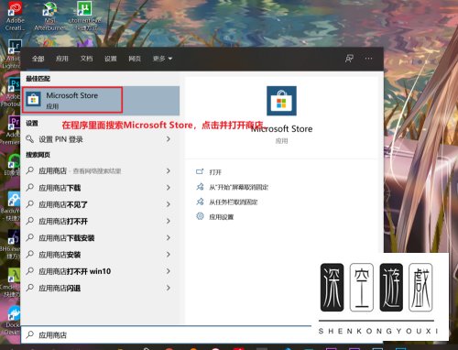
Task: Select the 应用商店闪退 web suggestion
Action: tap(100, 288)
